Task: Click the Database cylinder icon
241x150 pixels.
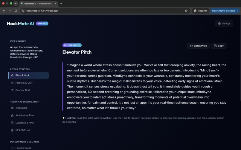Action: (x=12, y=123)
